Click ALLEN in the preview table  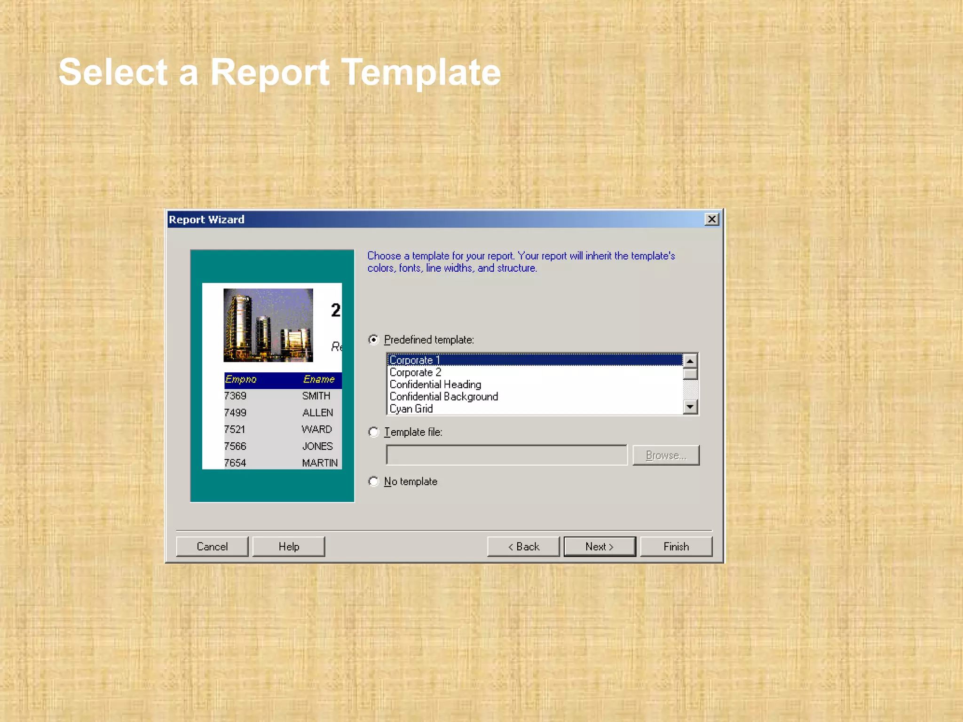tap(318, 413)
